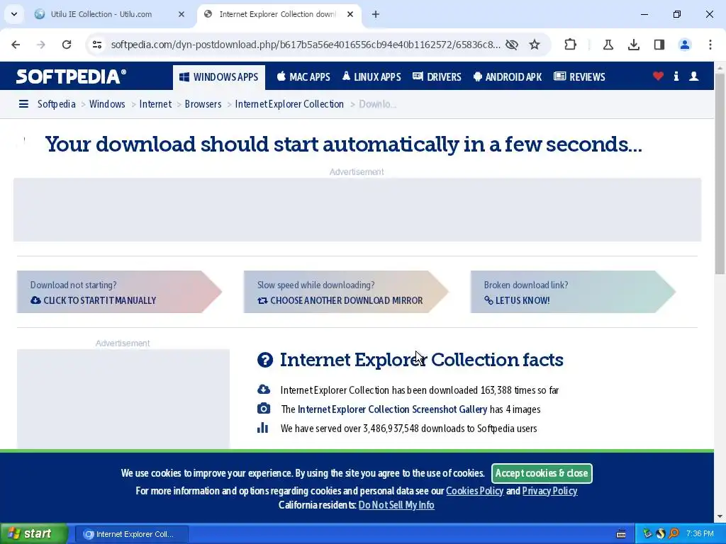Click the bar chart icon beside served downloads
The height and width of the screenshot is (544, 726).
pyautogui.click(x=262, y=427)
